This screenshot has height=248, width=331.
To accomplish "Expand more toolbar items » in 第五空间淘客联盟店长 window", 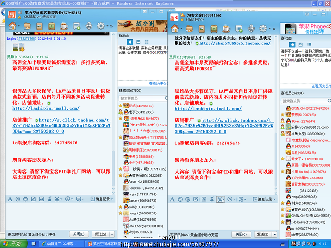I will coord(111,26).
